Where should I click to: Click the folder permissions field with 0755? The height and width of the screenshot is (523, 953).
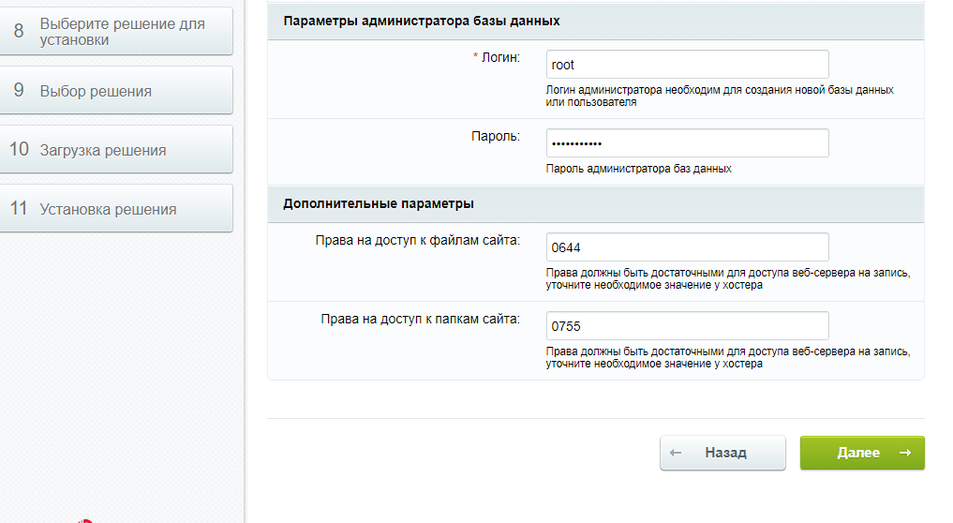(x=687, y=326)
